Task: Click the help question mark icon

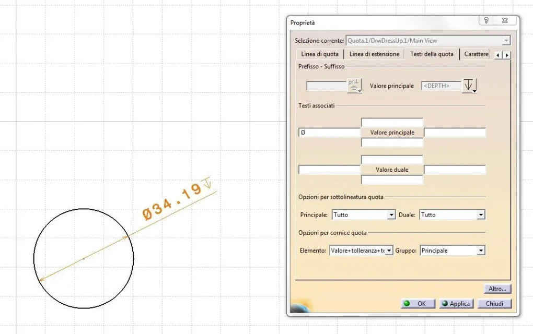Action: [486, 21]
